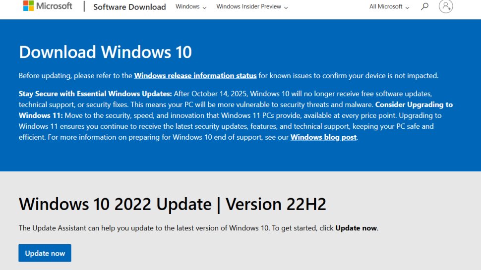Open Software Download home link
The image size is (481, 270).
129,7
